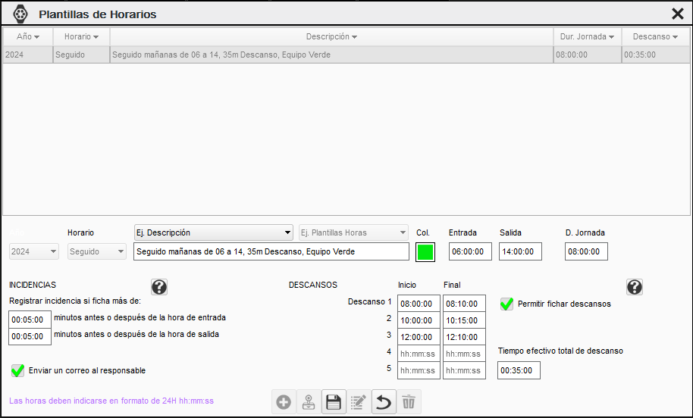Undo changes with the back arrow icon
The image size is (693, 418).
[x=384, y=402]
